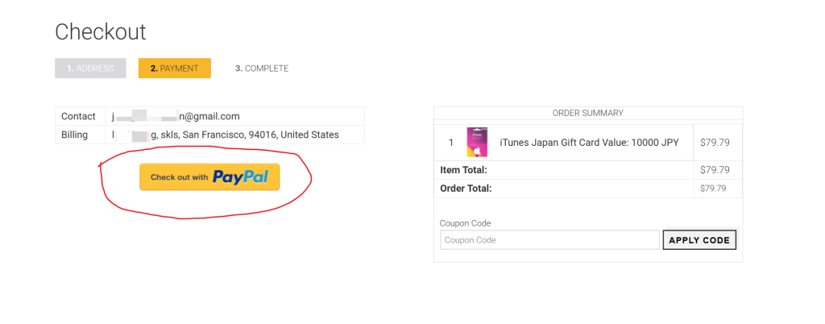Image resolution: width=825 pixels, height=324 pixels.
Task: Click the iTunes Japan Gift Card product name
Action: point(589,143)
